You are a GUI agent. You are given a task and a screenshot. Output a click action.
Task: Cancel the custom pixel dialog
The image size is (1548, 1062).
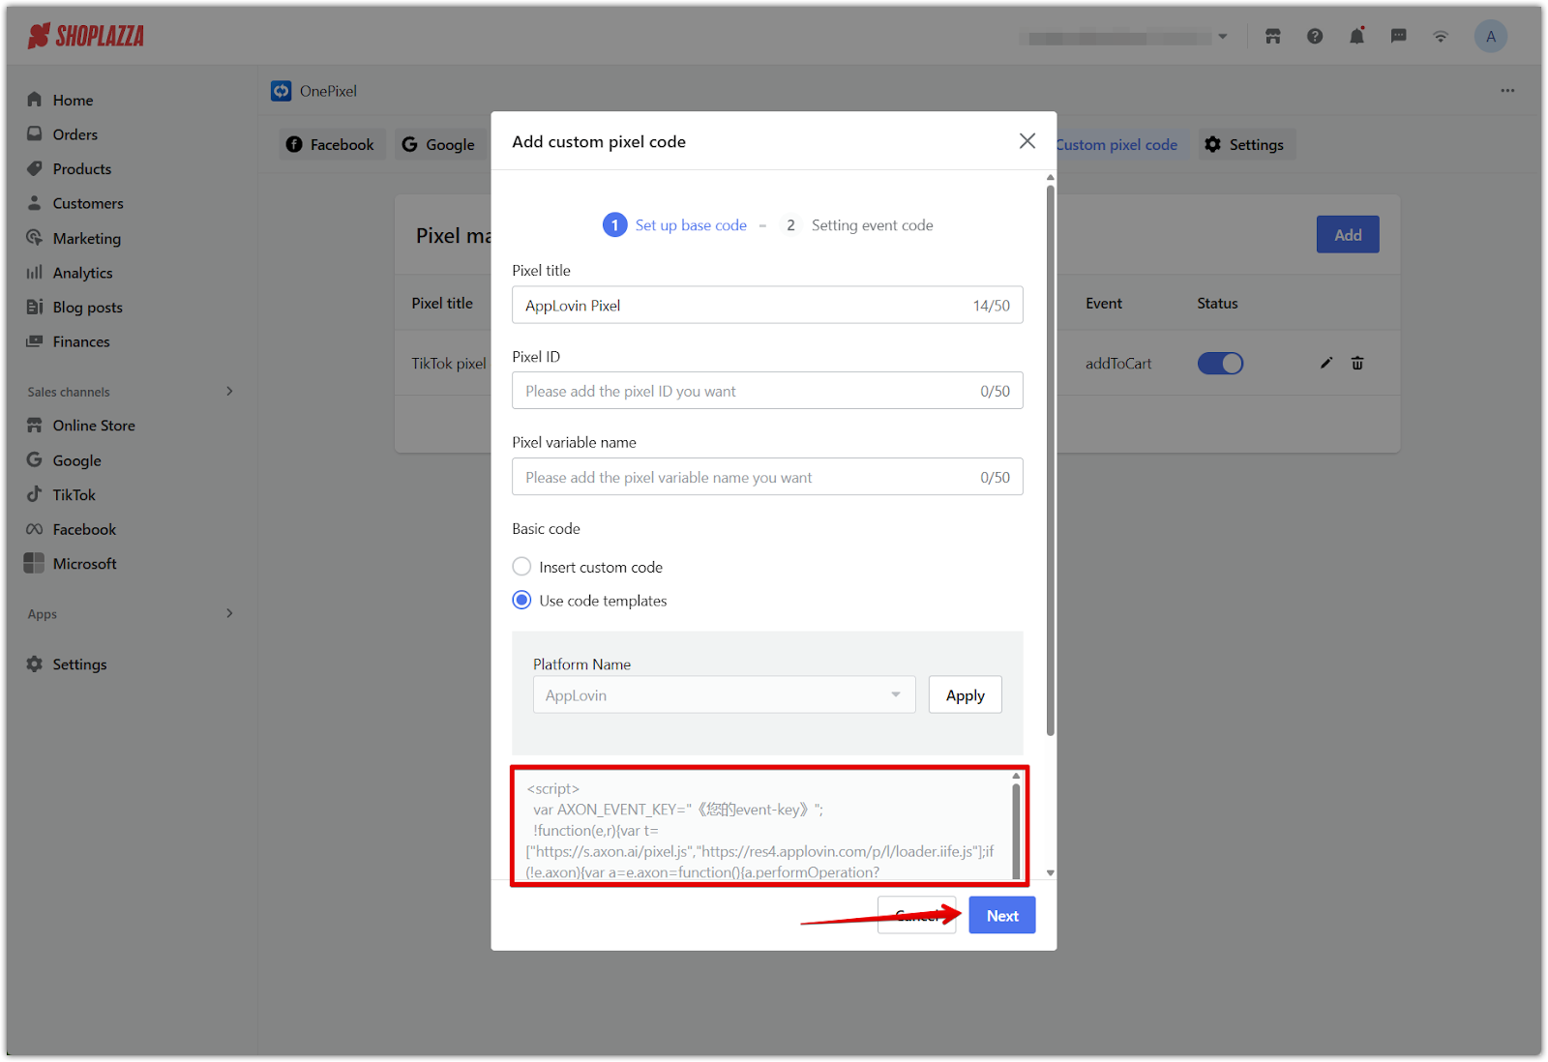pos(916,916)
